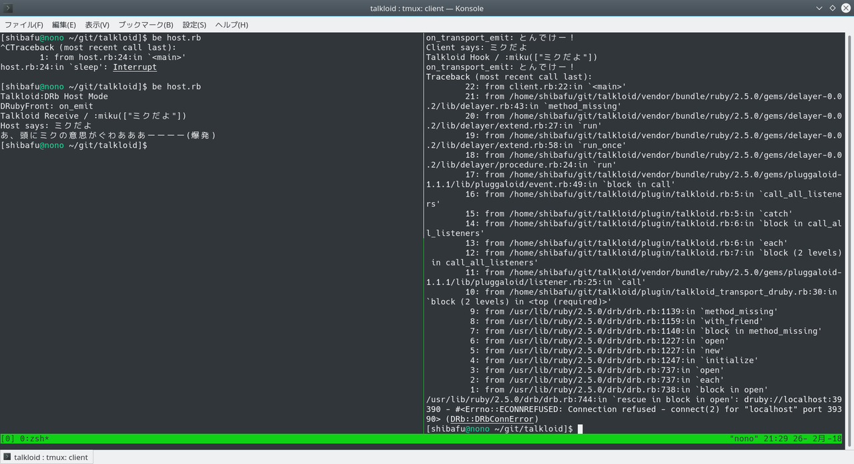
Task: Focus the right tmux pane at the cursor prompt
Action: click(580, 429)
